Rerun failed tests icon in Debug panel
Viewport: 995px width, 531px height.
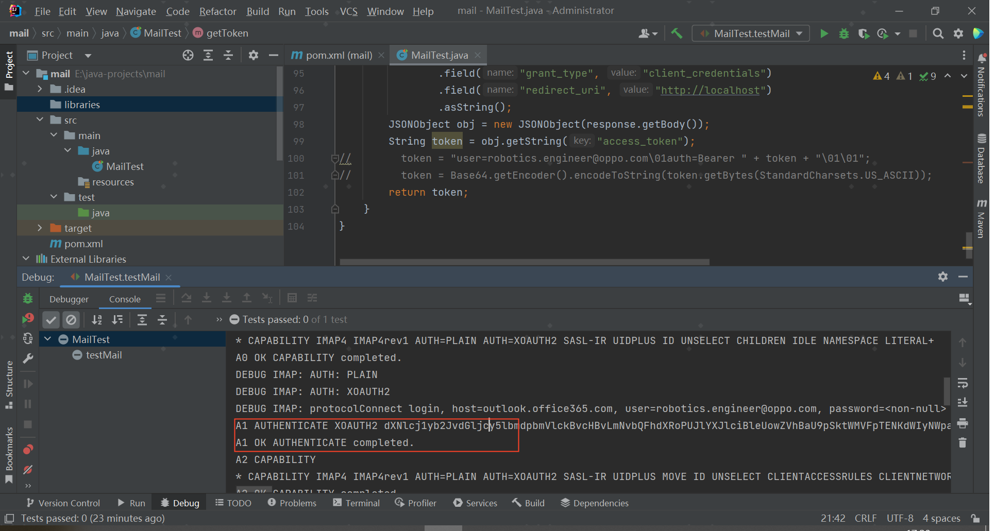coord(28,319)
